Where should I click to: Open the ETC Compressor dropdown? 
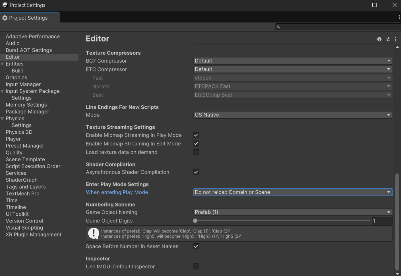(x=293, y=69)
